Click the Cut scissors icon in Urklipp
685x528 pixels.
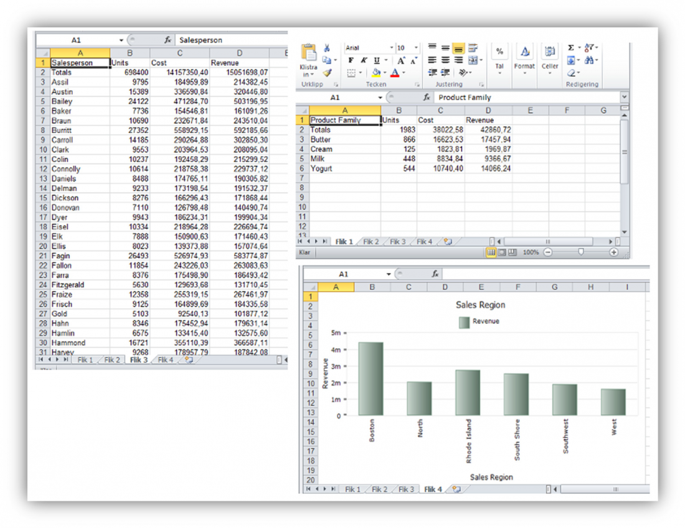tap(328, 49)
